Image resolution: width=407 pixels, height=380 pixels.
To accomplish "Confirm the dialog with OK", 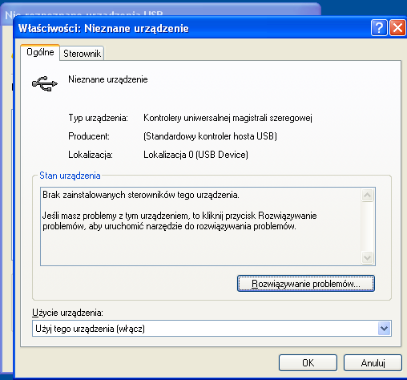I will point(308,362).
